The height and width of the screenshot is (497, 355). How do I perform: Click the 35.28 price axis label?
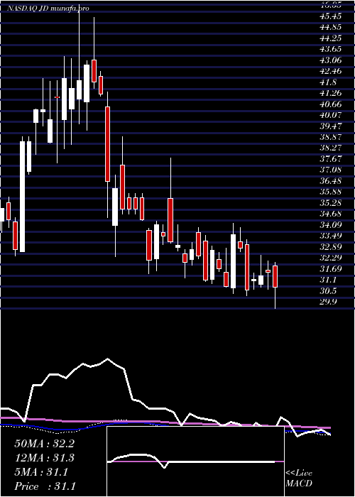[332, 202]
